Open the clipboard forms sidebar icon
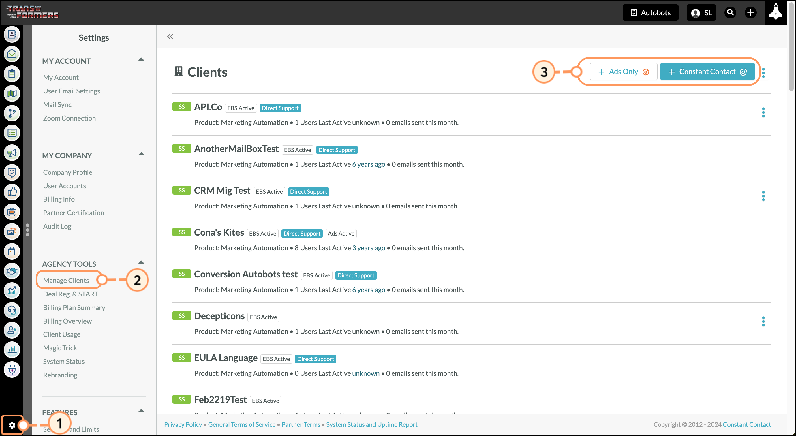Screen dimensions: 796x436 click(12, 74)
